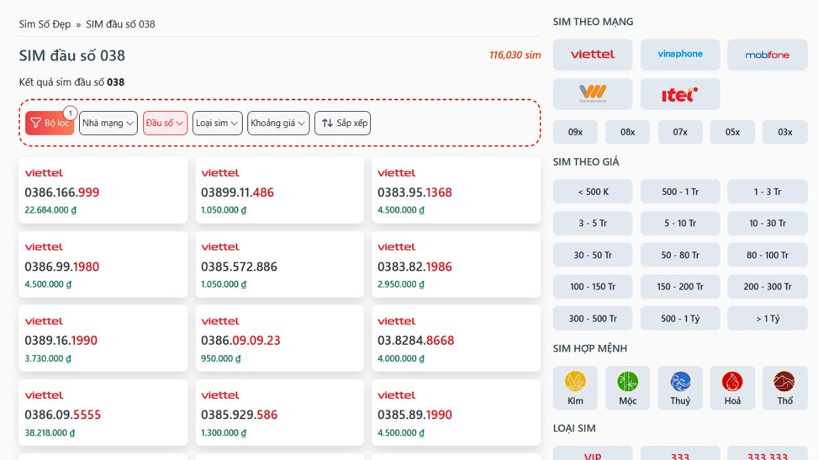Click Viettel logo on 0383.95.1368 card
The width and height of the screenshot is (818, 460).
397,173
